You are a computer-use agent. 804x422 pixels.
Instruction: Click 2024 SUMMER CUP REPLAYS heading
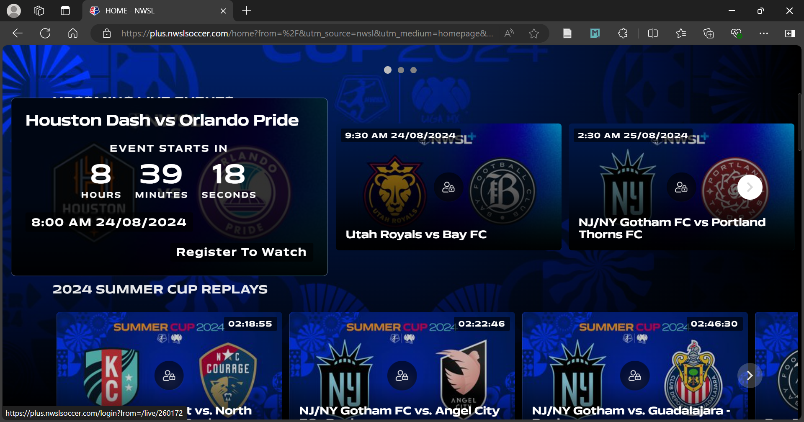[160, 289]
